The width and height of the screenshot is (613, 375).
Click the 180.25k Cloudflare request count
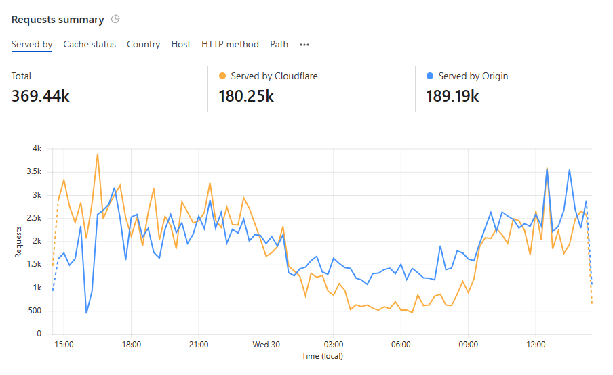pyautogui.click(x=246, y=96)
